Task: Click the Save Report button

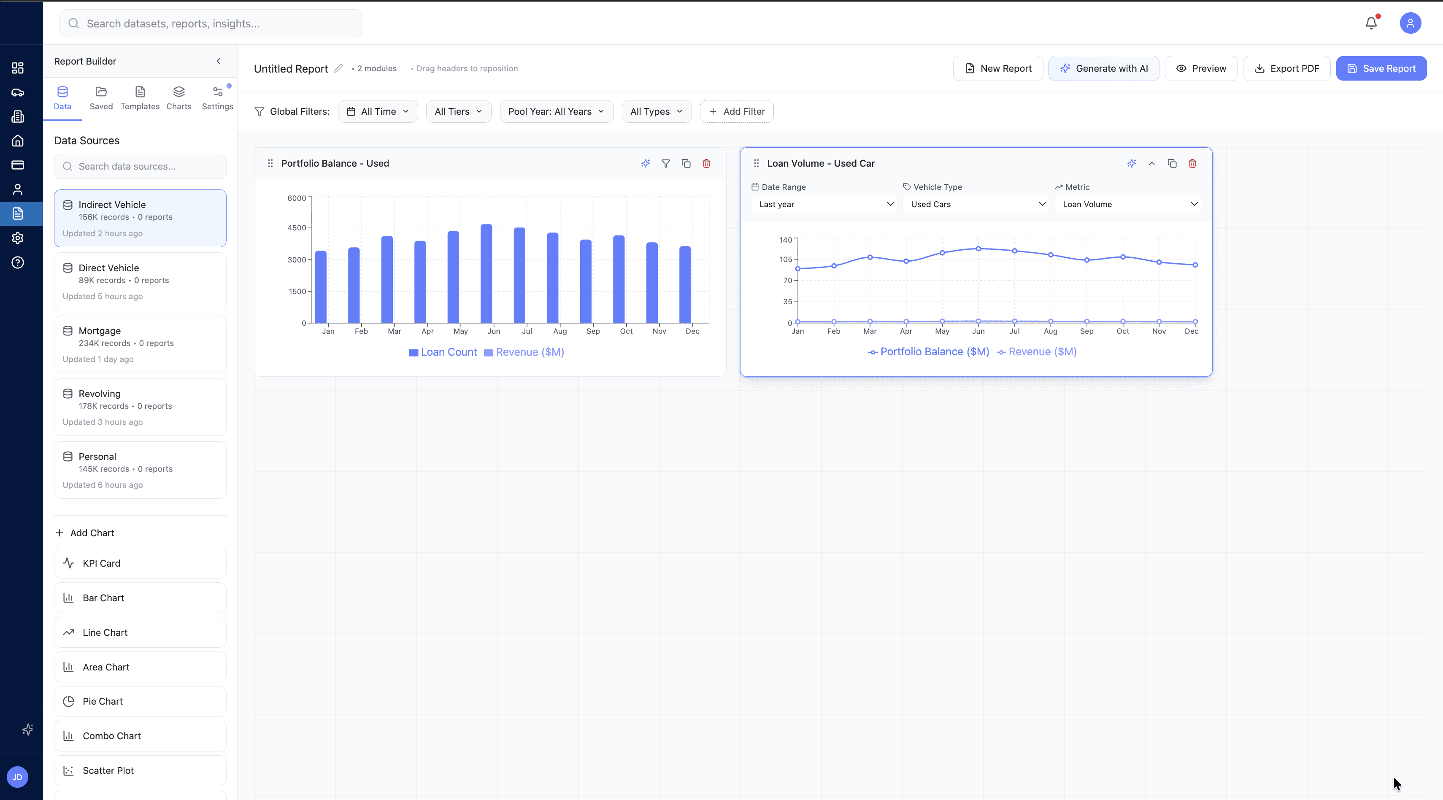Action: (1381, 68)
